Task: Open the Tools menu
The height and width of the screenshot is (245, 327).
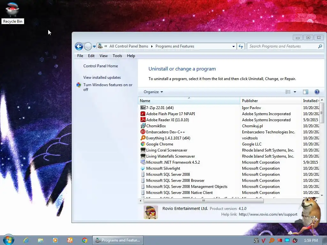Action: click(117, 56)
